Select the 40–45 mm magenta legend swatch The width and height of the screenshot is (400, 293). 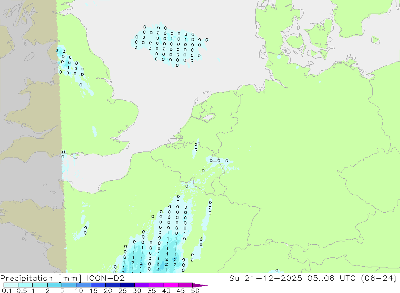point(171,285)
